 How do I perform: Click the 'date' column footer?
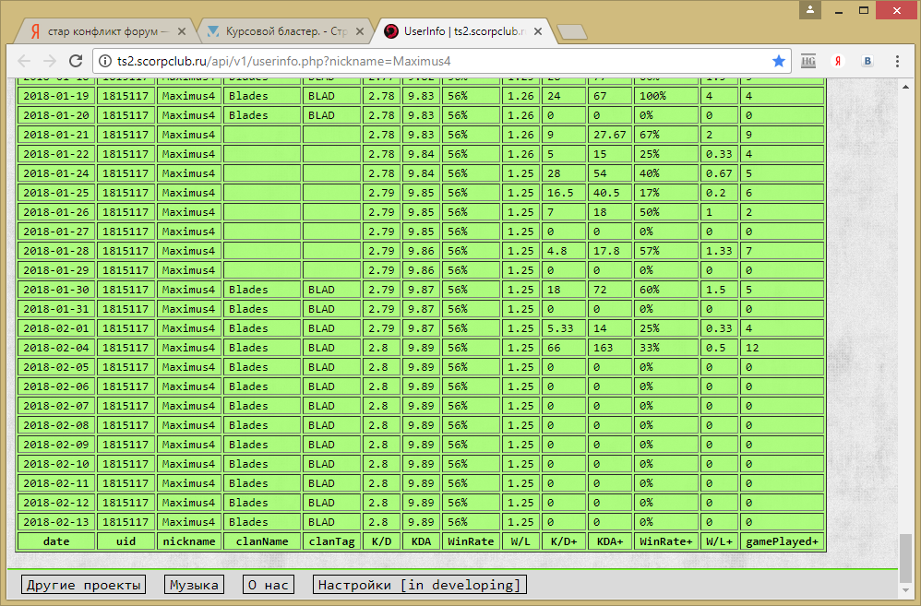coord(56,541)
